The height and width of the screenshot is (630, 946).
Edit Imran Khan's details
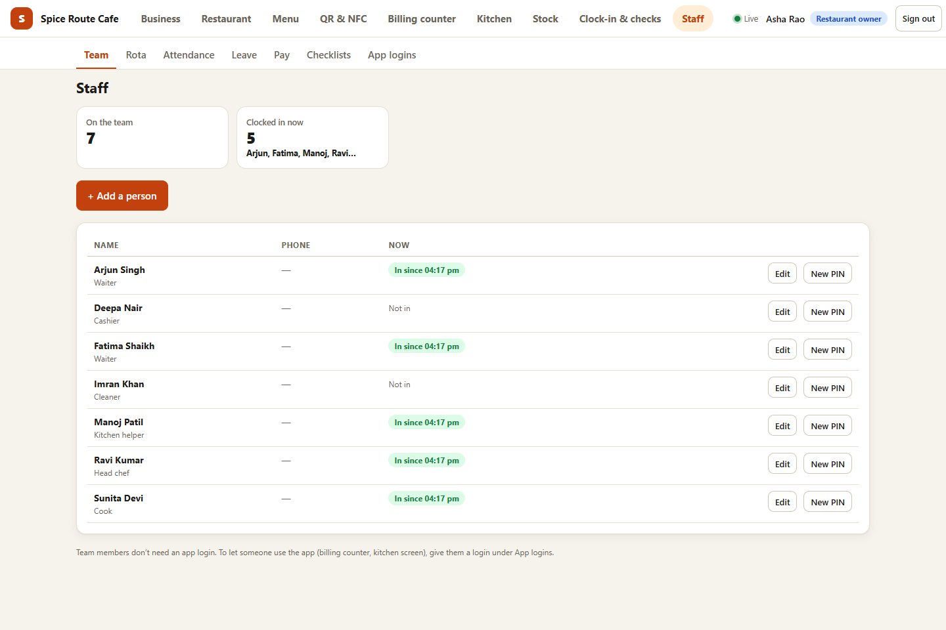[782, 388]
